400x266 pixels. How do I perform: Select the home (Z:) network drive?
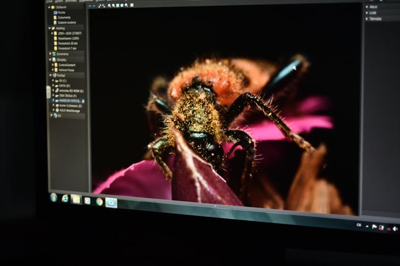(x=69, y=106)
